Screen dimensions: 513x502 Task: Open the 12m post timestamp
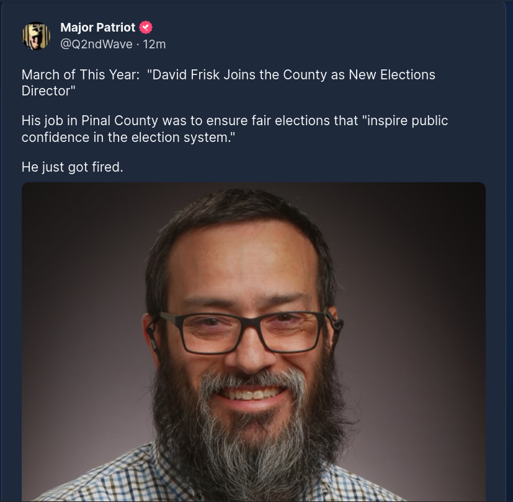[154, 44]
